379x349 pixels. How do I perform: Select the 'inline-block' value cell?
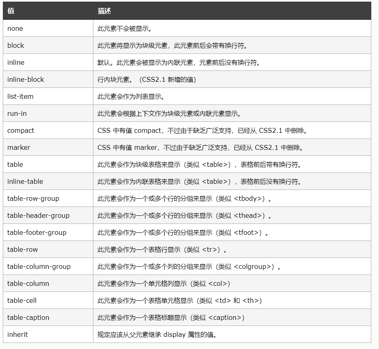48,79
